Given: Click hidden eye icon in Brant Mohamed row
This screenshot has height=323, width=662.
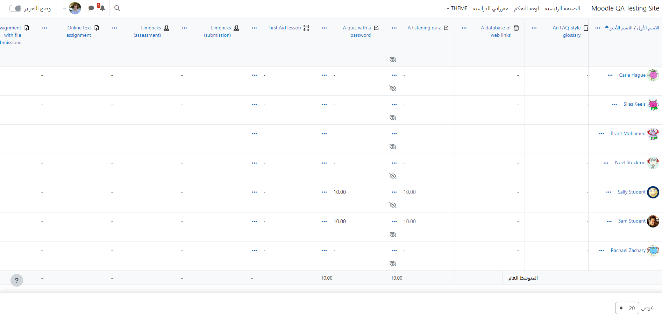Looking at the screenshot, I should click(393, 147).
